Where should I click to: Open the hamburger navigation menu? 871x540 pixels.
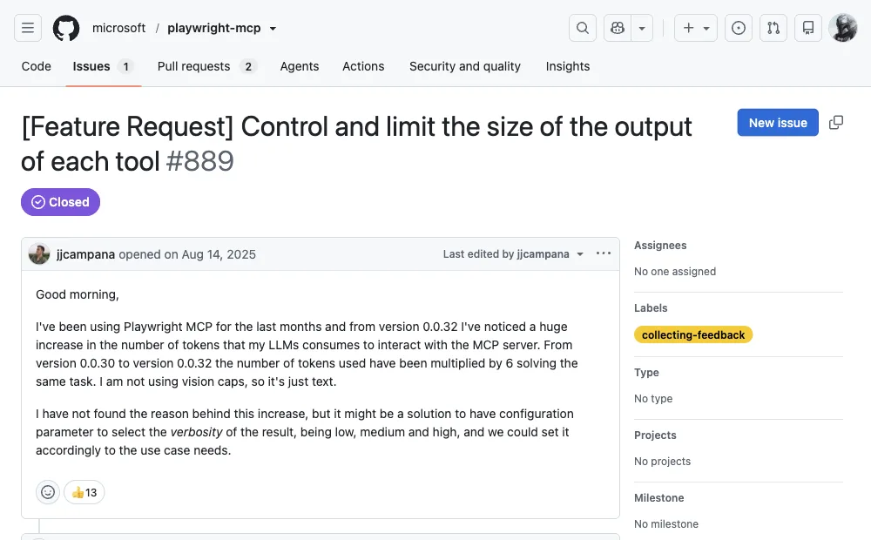(28, 28)
